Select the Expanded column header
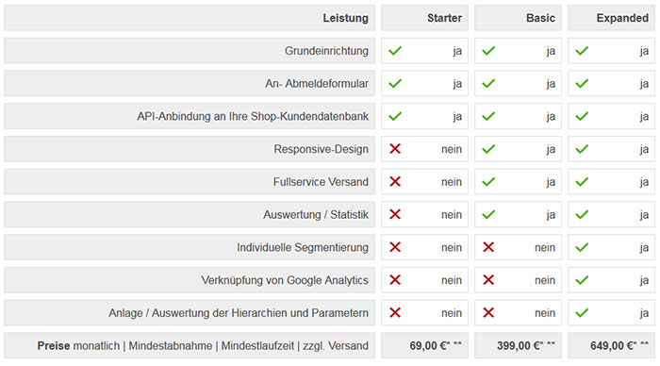This screenshot has width=660, height=366. pyautogui.click(x=612, y=18)
